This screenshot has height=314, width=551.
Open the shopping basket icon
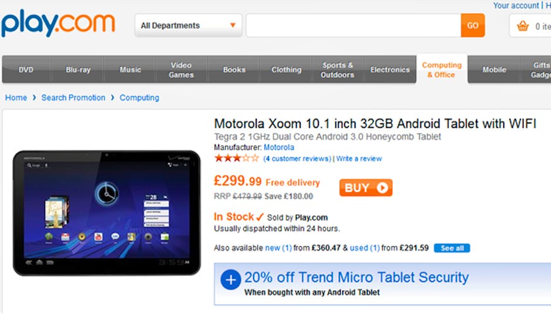[x=522, y=26]
